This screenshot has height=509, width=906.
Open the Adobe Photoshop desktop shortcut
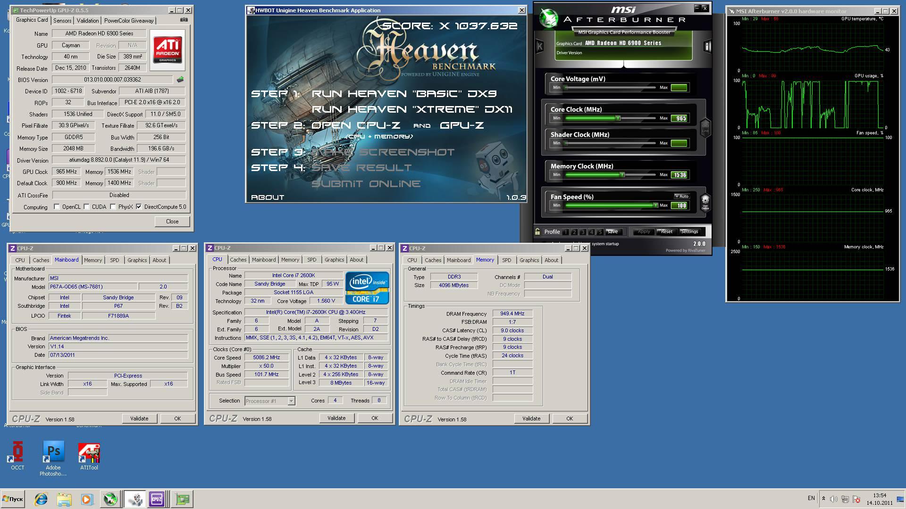(53, 459)
